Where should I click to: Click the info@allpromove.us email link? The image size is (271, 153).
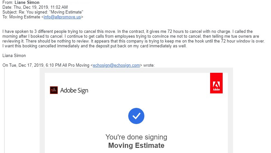63,17
